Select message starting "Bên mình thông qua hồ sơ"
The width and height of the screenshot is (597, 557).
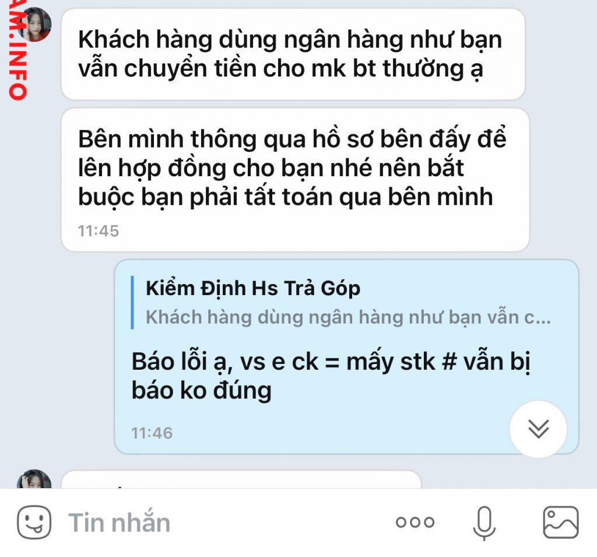296,180
